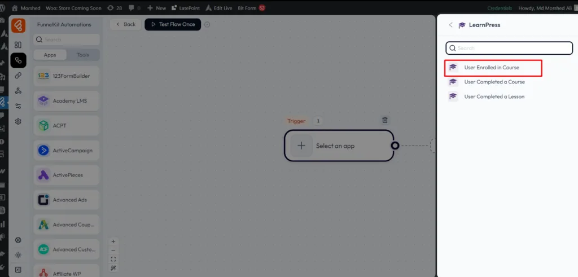The image size is (578, 277).
Task: Open Morshed site home in admin bar
Action: point(26,8)
